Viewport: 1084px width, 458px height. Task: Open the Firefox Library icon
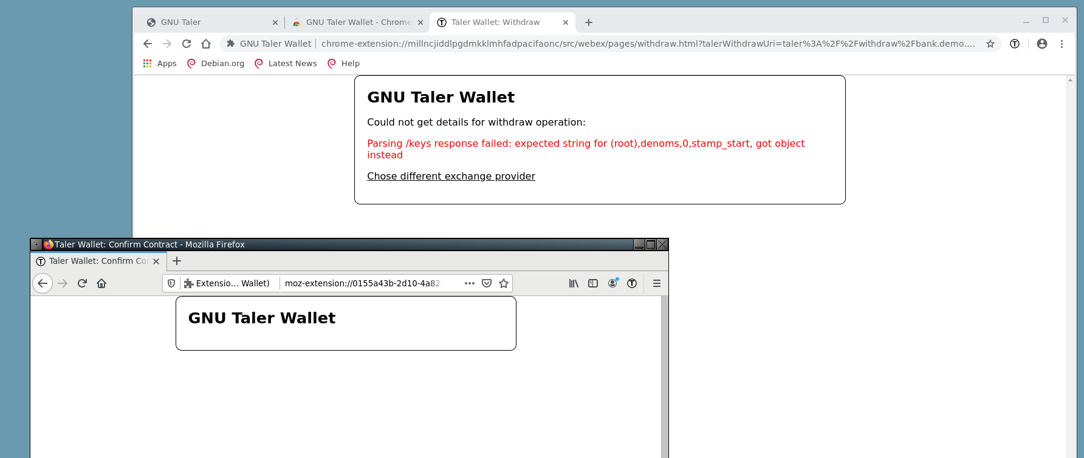(x=574, y=283)
